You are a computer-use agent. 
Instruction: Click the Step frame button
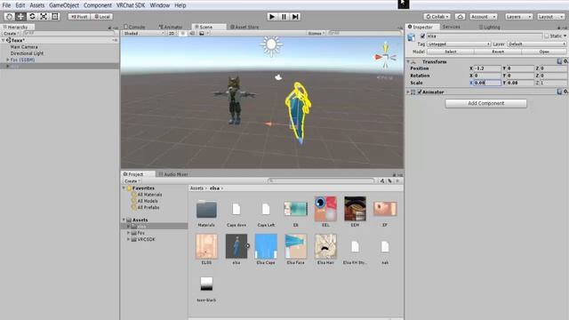(295, 17)
